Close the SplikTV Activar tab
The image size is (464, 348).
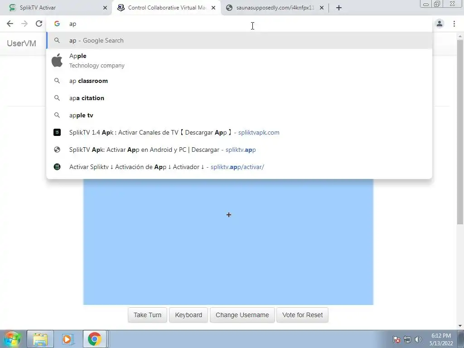coord(105,8)
